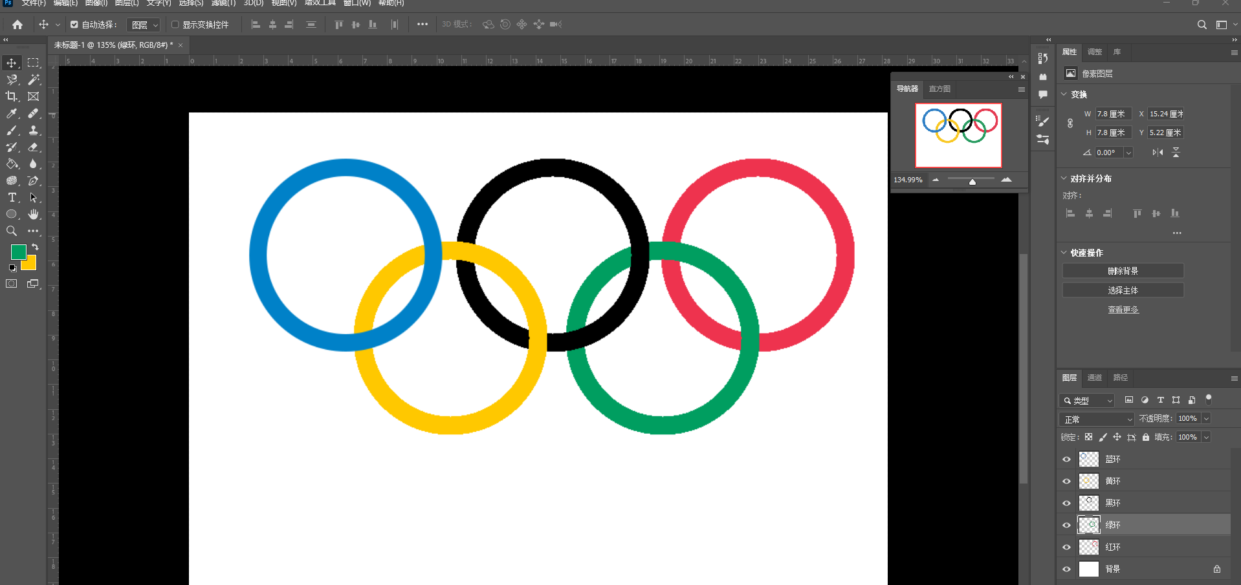Open the 不透明度 value dropdown arrow
The width and height of the screenshot is (1241, 585).
tap(1206, 419)
